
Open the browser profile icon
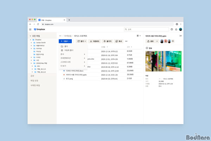[x=177, y=24]
